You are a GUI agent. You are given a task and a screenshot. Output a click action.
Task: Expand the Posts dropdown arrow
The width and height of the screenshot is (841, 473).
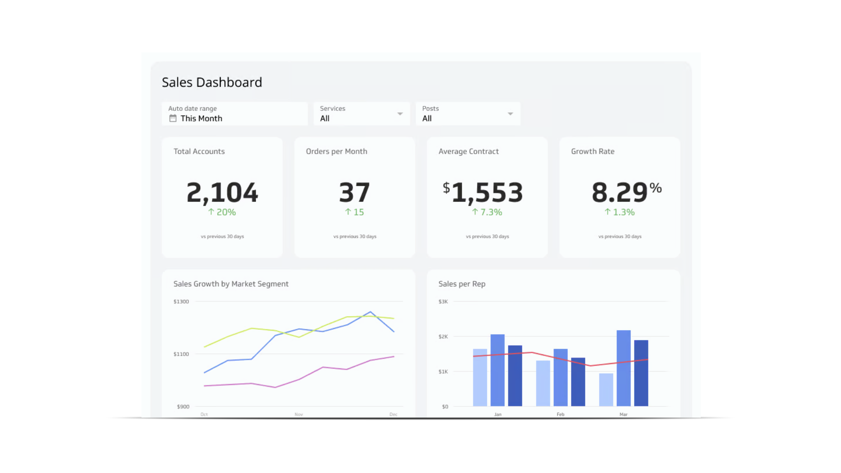pos(510,114)
